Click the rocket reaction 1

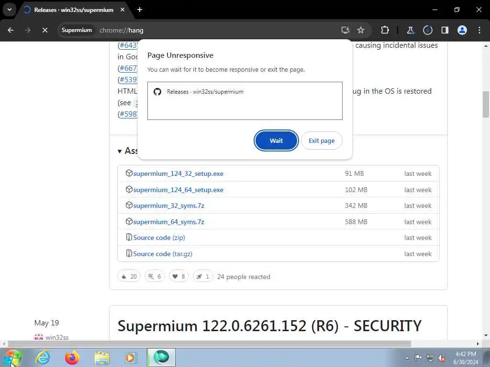pos(203,276)
